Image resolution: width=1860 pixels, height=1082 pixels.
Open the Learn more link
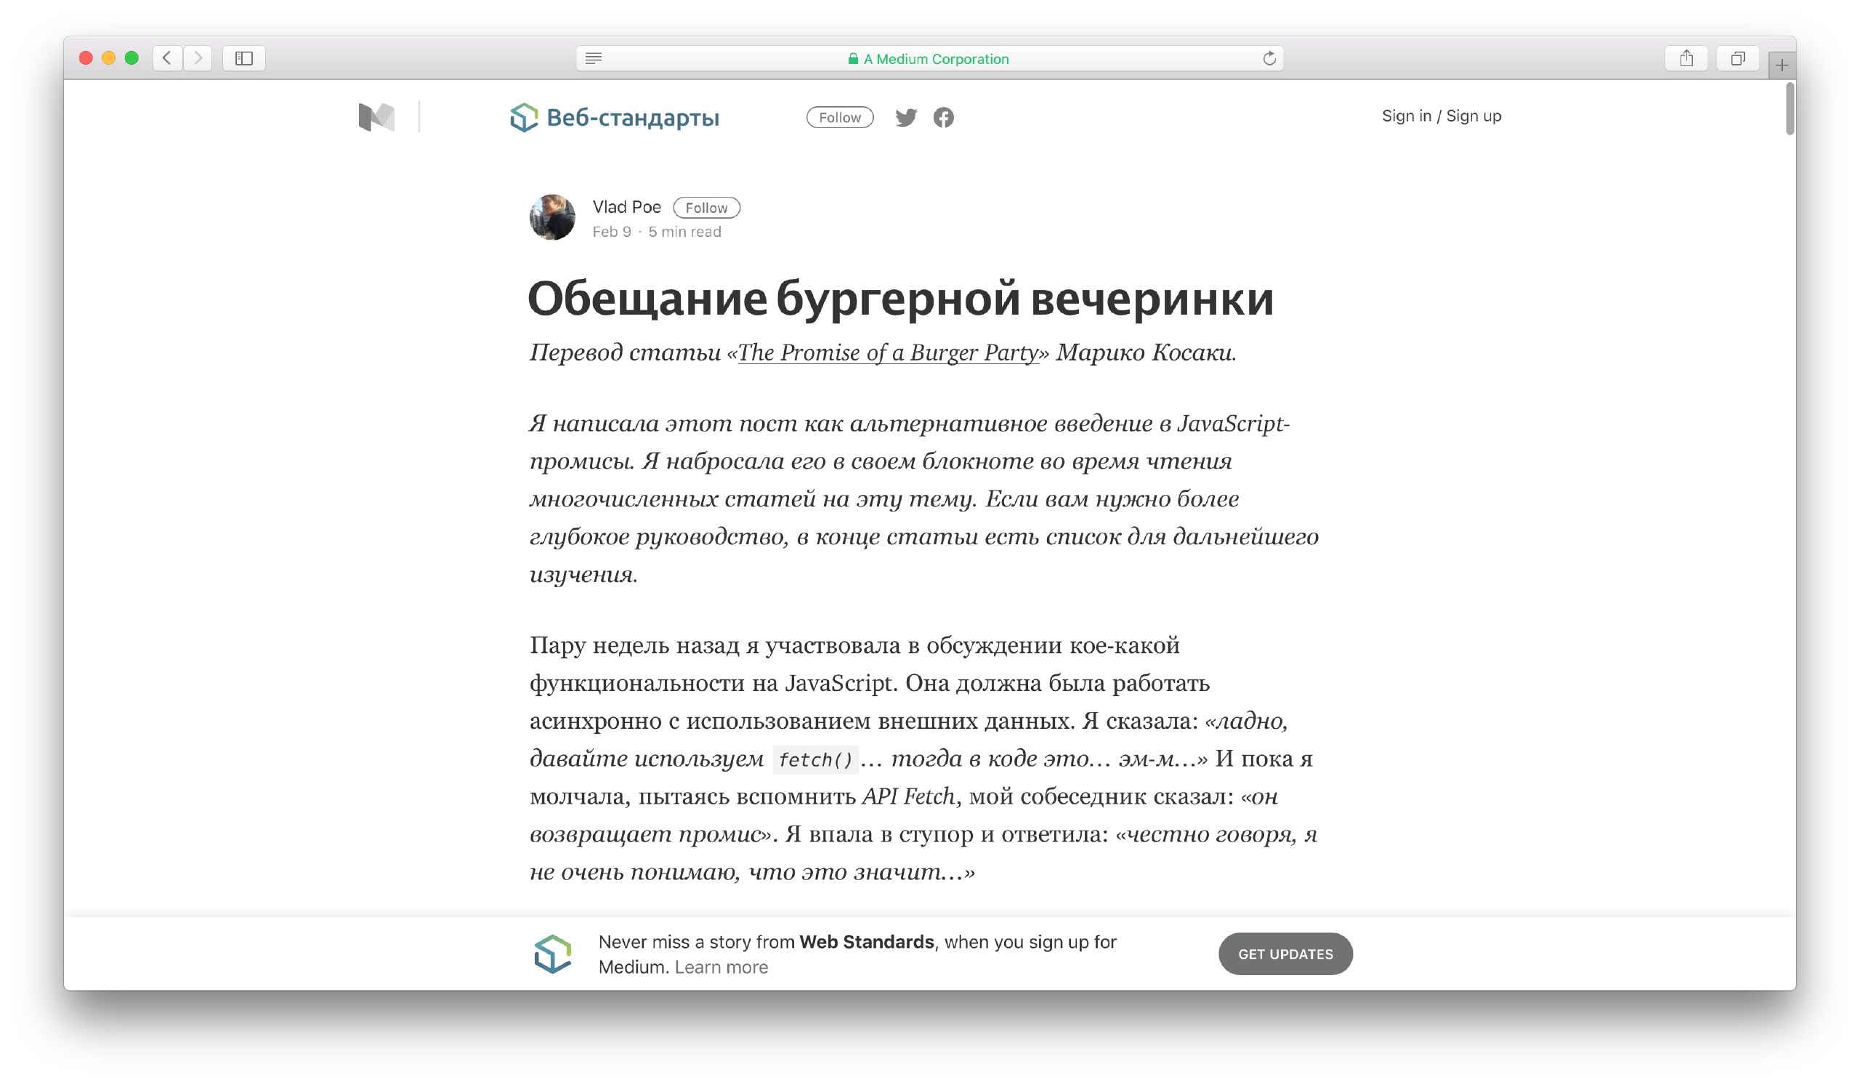(x=721, y=968)
